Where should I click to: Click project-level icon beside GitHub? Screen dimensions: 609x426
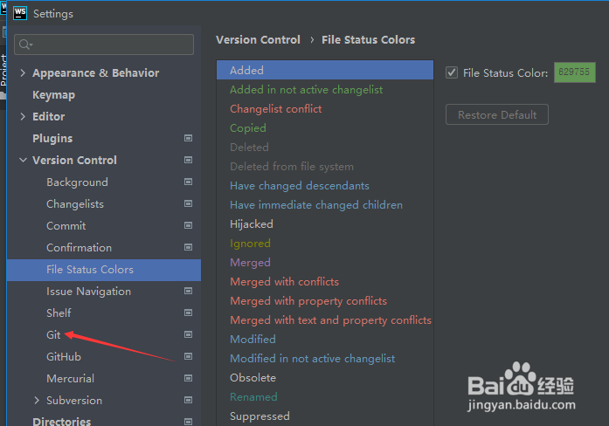(189, 356)
